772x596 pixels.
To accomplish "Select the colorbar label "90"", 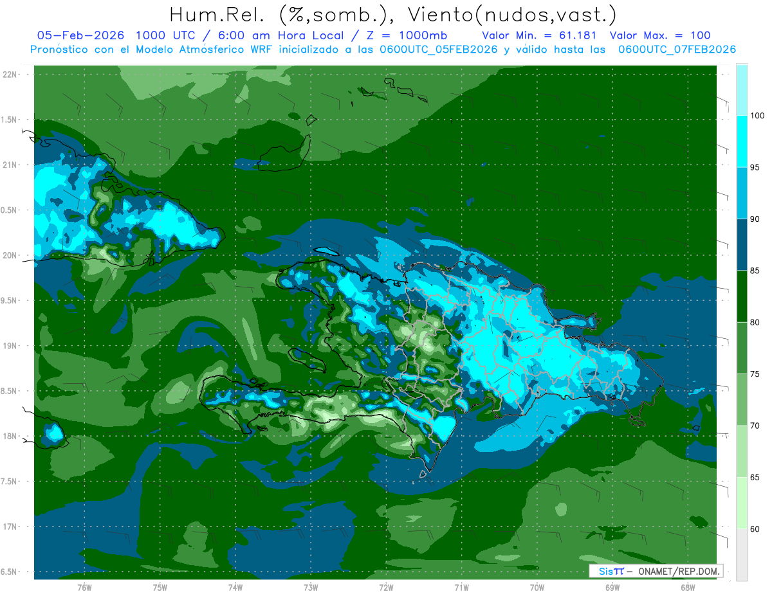I will pos(755,219).
